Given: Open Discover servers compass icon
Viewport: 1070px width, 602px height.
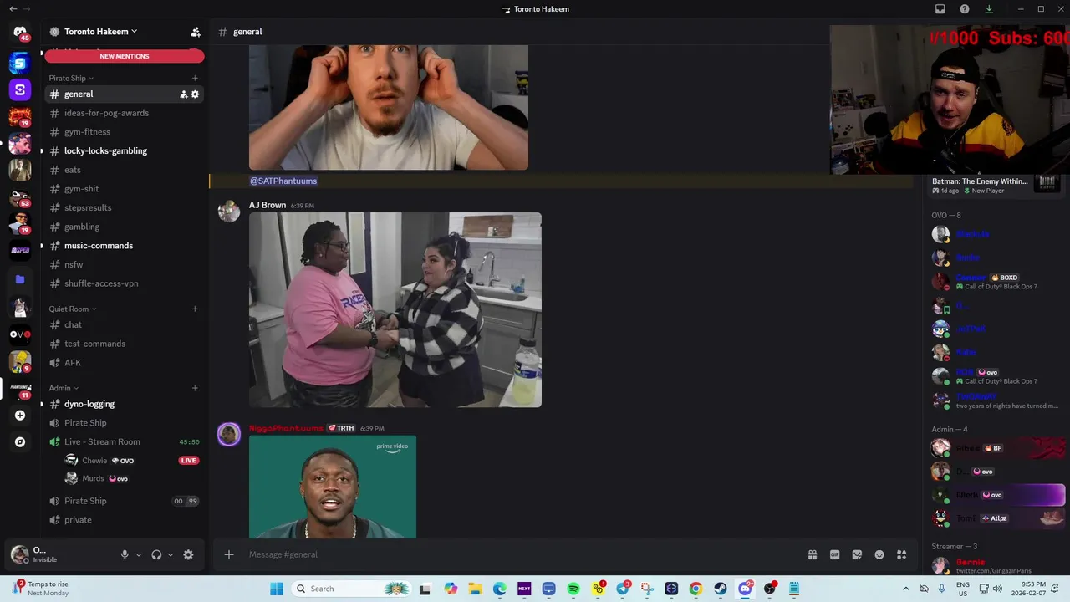Looking at the screenshot, I should (20, 442).
